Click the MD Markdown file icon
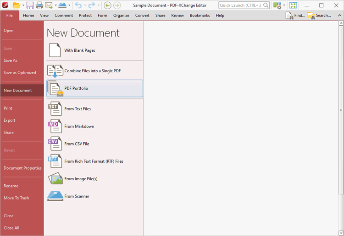This screenshot has width=344, height=236. tap(55, 126)
